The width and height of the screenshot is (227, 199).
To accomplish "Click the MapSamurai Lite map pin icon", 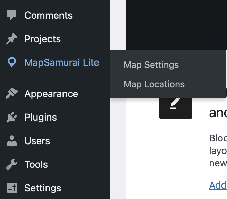I will (x=12, y=63).
